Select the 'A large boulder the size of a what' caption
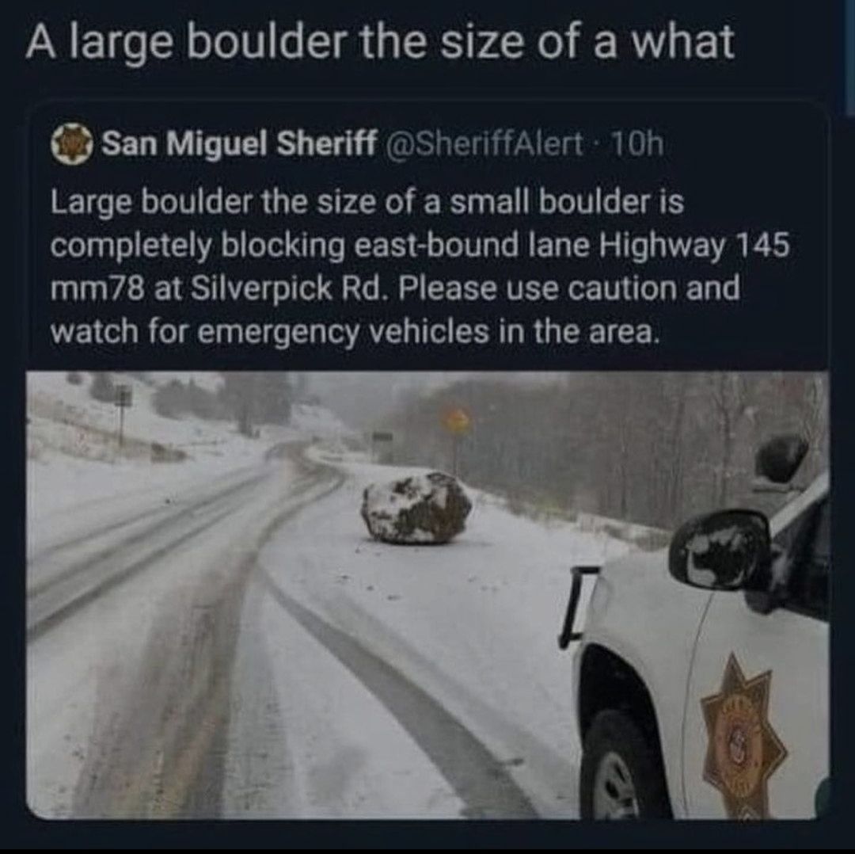This screenshot has width=855, height=854. [x=380, y=42]
